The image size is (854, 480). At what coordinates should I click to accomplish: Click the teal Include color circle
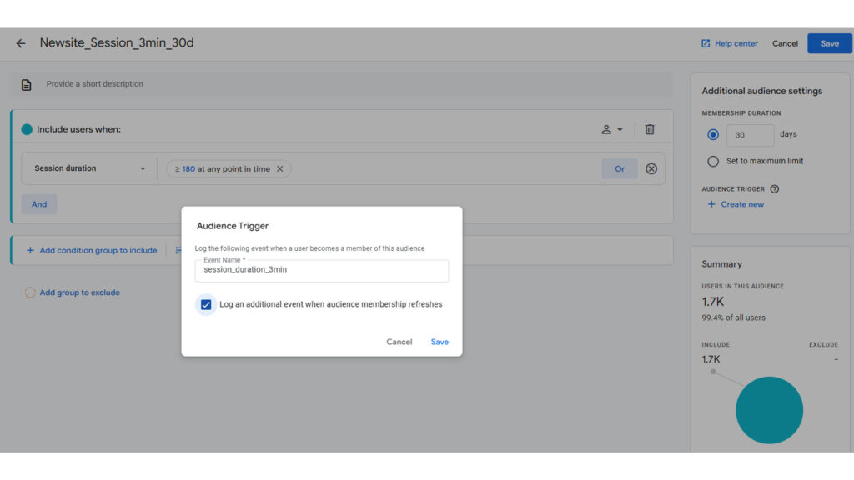27,129
